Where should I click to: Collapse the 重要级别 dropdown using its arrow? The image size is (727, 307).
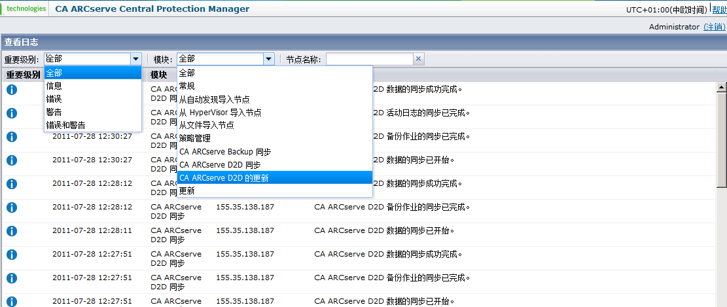click(135, 59)
